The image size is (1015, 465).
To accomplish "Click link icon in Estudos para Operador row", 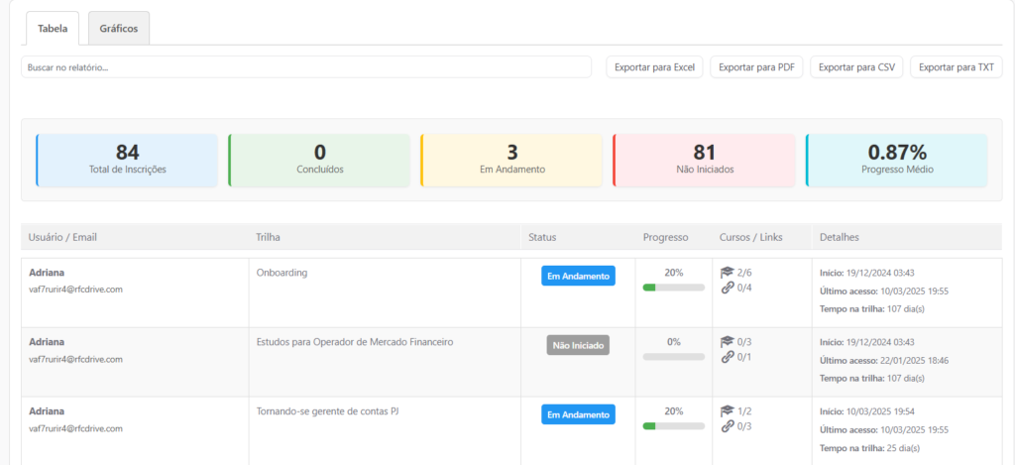I will [x=727, y=357].
